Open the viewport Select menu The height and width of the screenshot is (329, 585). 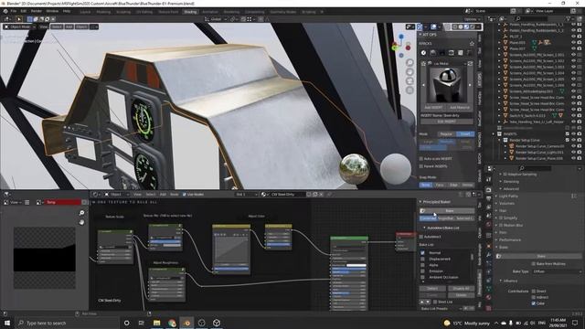[57, 27]
